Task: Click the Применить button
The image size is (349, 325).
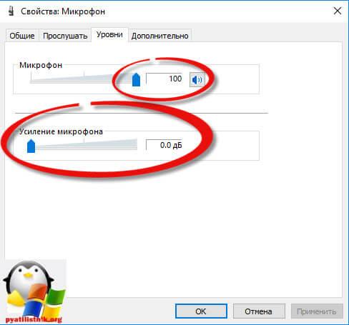Action: [x=317, y=311]
